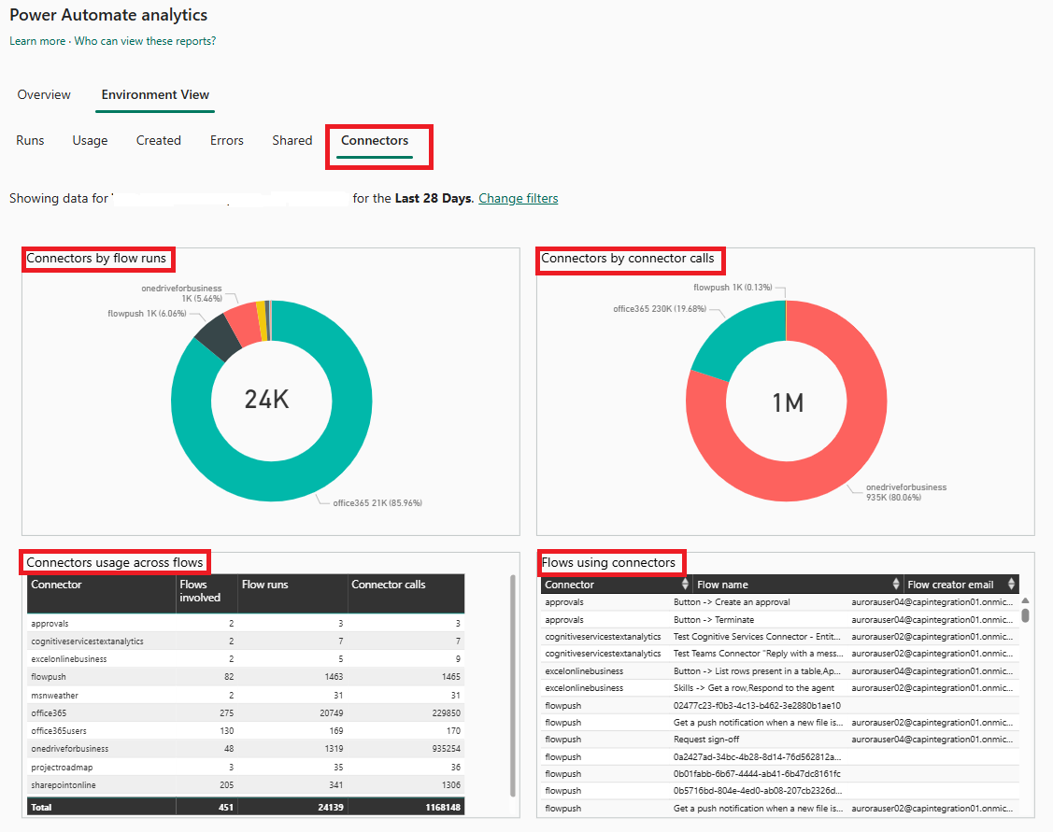Select the excelonlinebusiness row in usage table
This screenshot has height=832, width=1053.
[x=246, y=659]
